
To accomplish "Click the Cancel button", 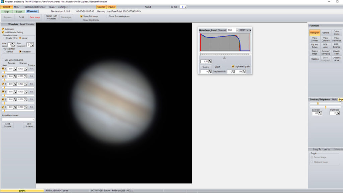I will click(x=101, y=7).
